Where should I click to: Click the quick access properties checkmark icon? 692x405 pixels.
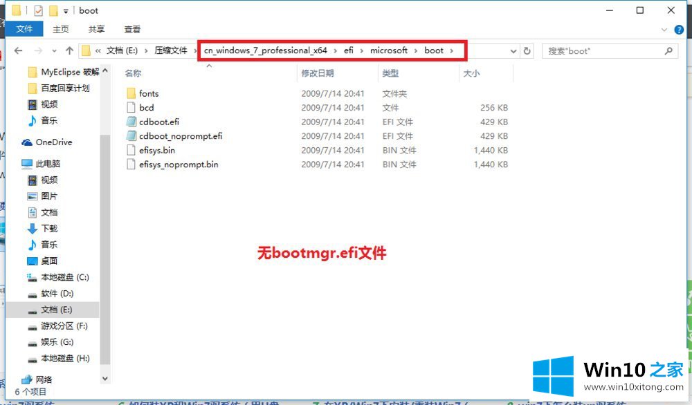tap(38, 10)
